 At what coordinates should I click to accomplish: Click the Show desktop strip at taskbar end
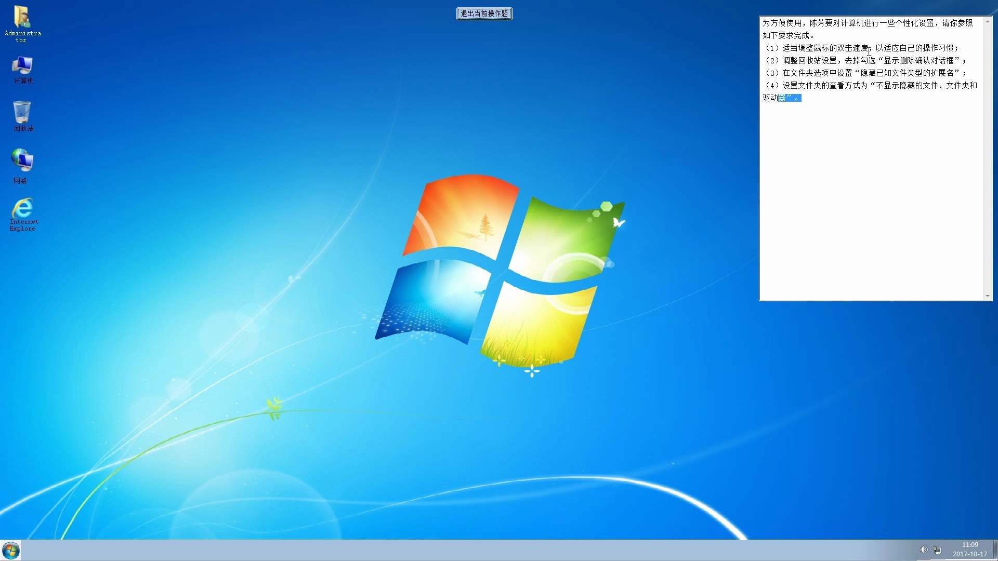(x=995, y=550)
